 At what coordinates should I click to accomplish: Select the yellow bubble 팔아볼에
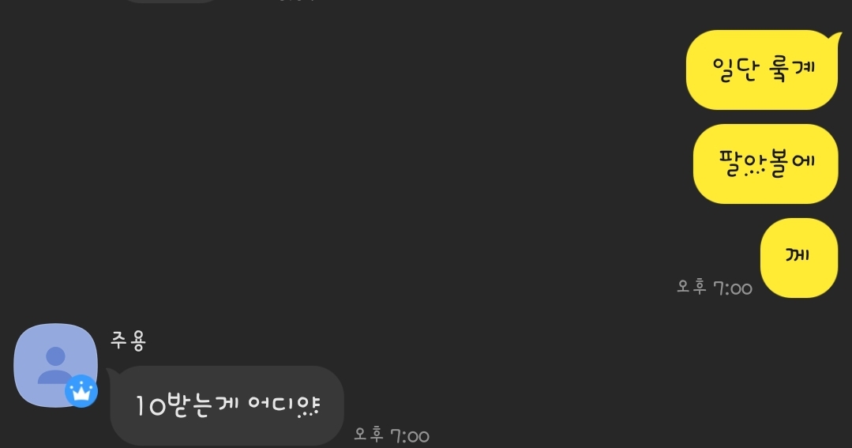766,164
